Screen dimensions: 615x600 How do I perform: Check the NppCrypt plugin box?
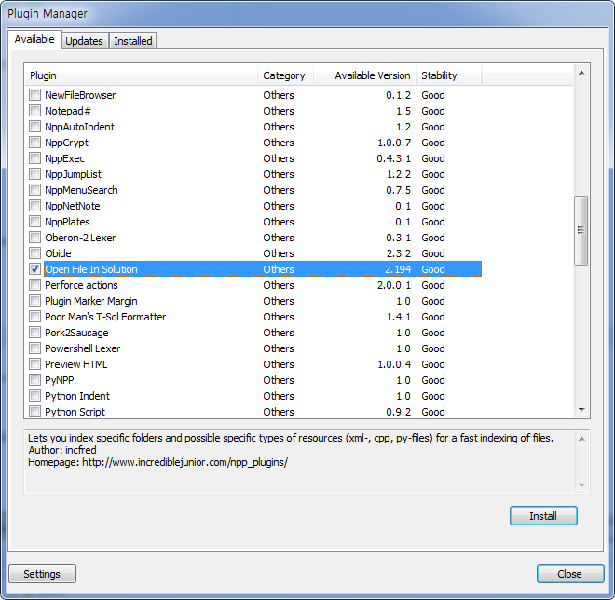[34, 142]
